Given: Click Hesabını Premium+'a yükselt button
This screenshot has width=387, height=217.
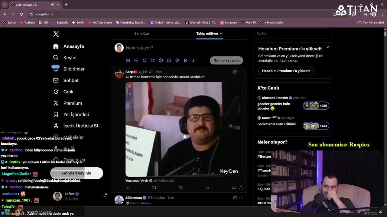Looking at the screenshot, I should point(286,71).
